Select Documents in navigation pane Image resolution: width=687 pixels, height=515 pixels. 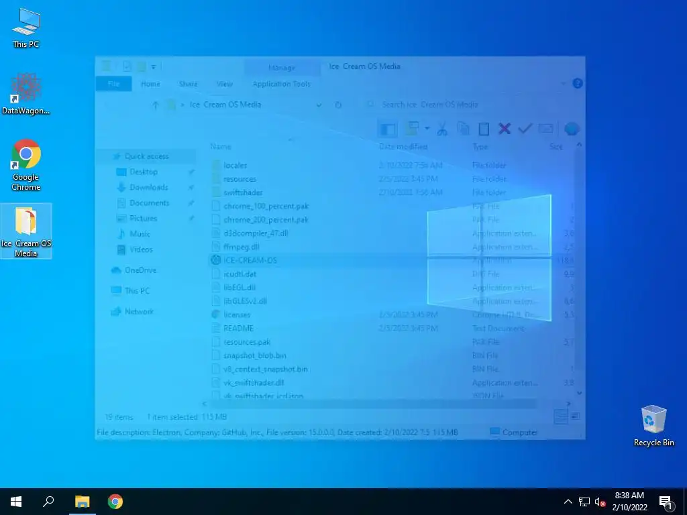pos(149,203)
